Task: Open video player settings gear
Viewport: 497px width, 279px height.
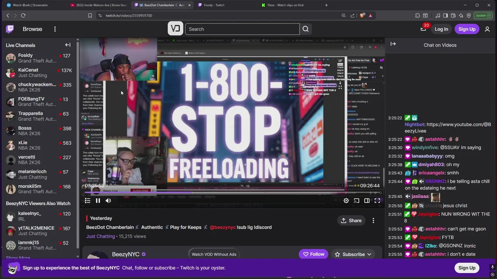Action: [346, 200]
